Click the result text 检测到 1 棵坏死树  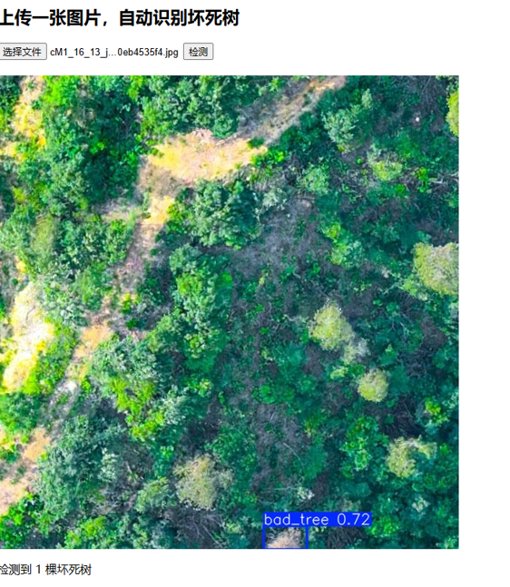click(45, 570)
